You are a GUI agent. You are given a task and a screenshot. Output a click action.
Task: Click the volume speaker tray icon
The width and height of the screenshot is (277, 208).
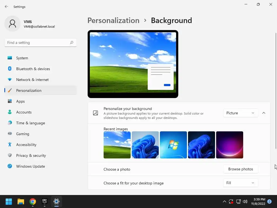[245, 201]
